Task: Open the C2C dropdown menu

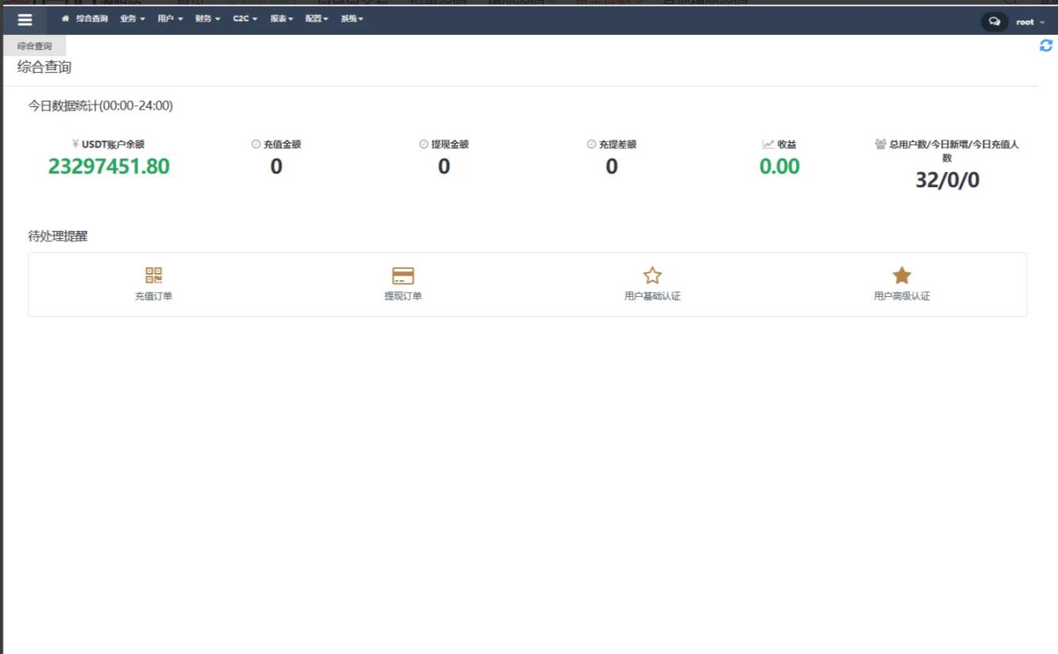Action: 245,19
